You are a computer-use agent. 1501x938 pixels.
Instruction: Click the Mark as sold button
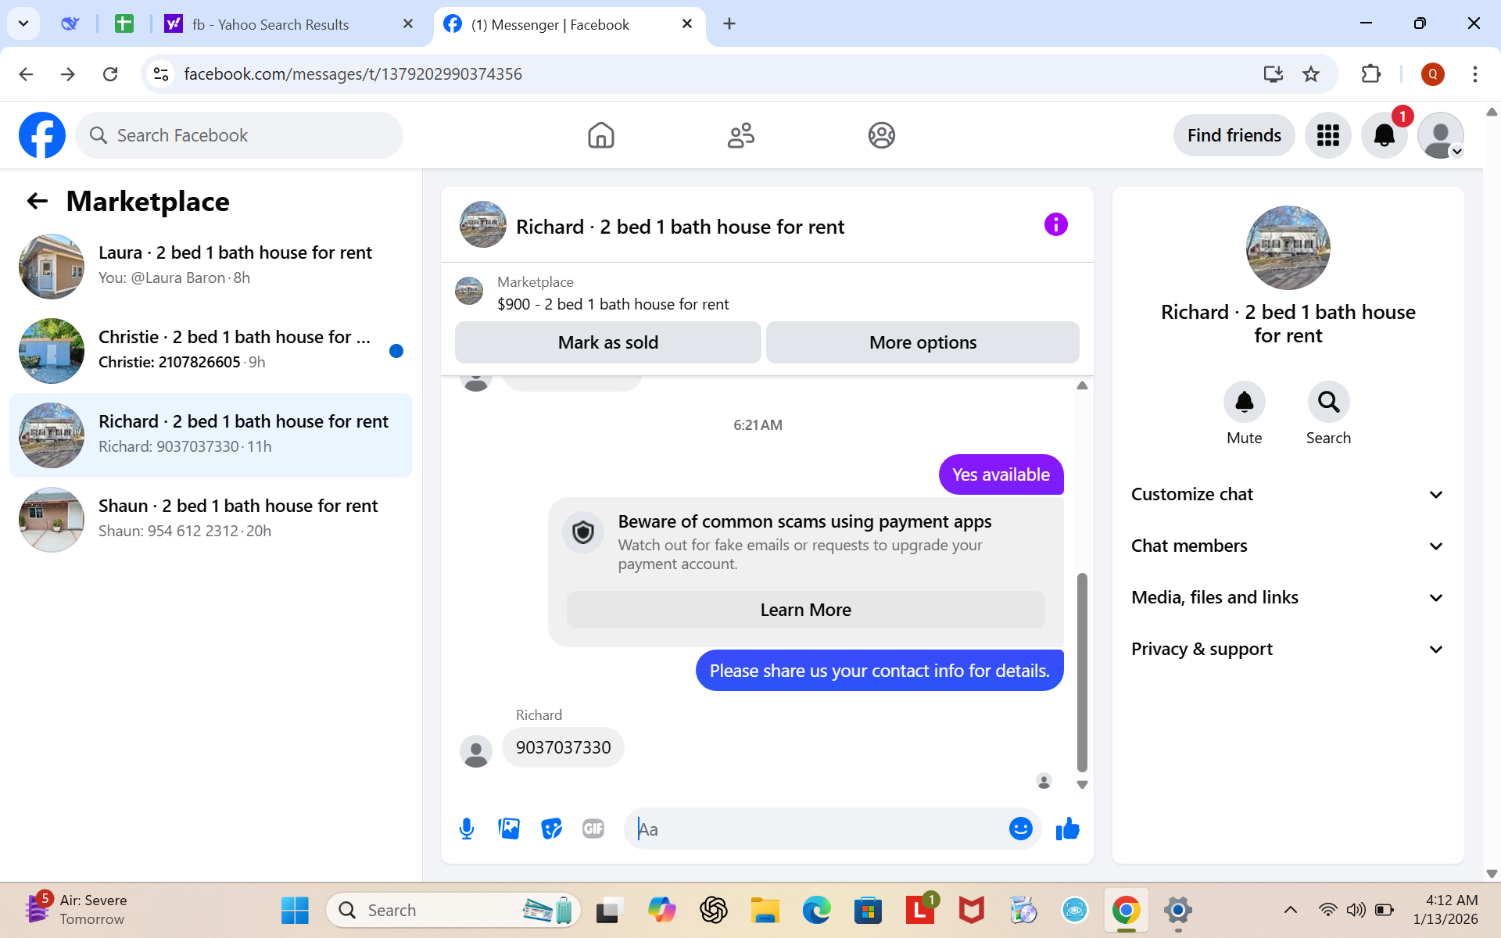[607, 342]
